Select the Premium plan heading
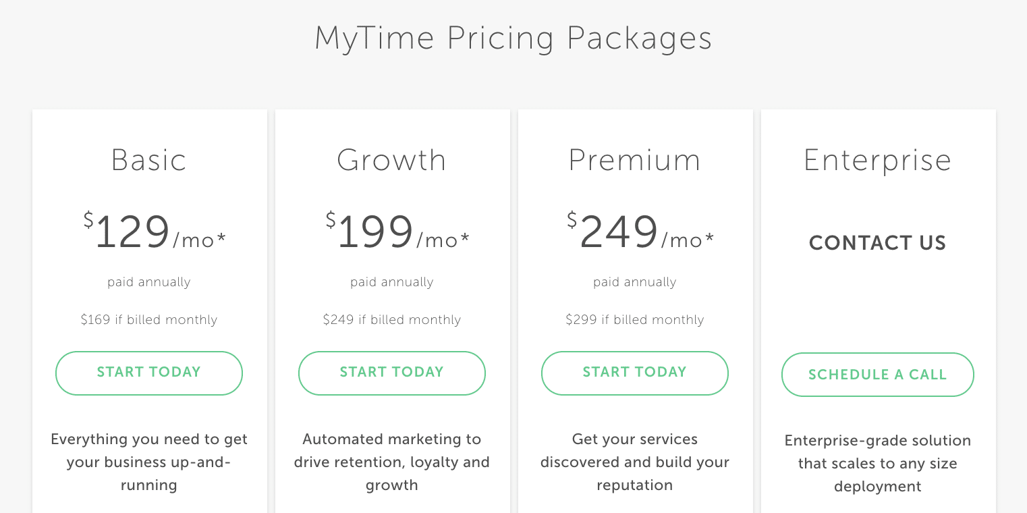 (x=635, y=161)
